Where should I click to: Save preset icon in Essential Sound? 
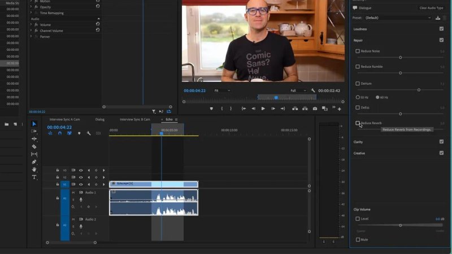coord(437,18)
